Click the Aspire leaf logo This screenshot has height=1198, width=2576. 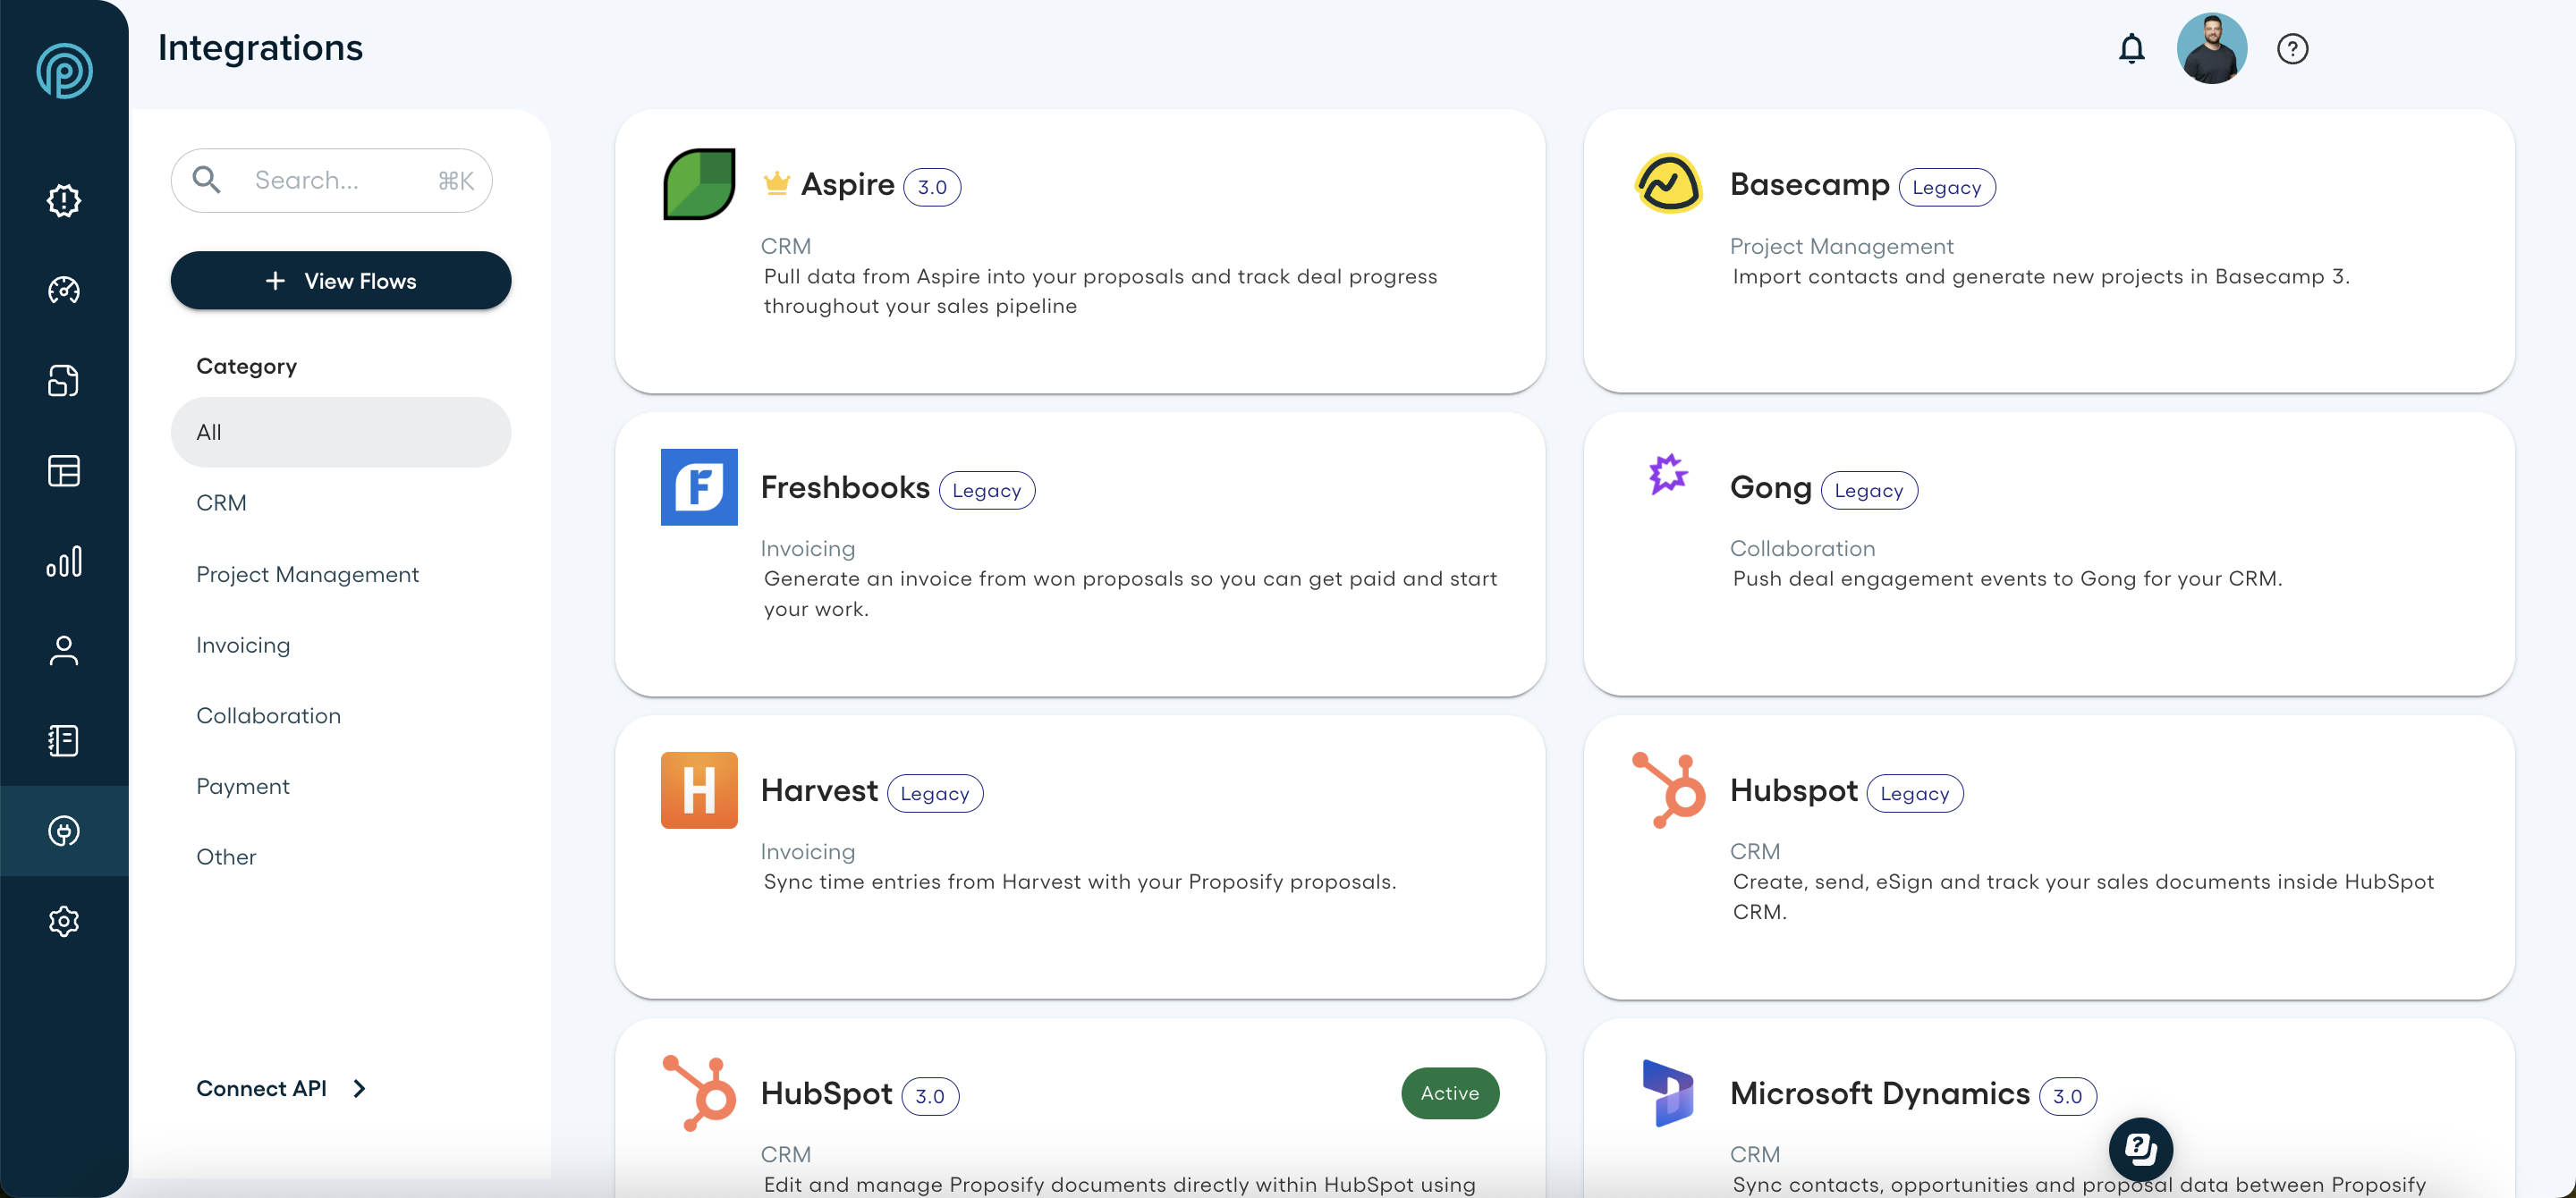click(699, 184)
